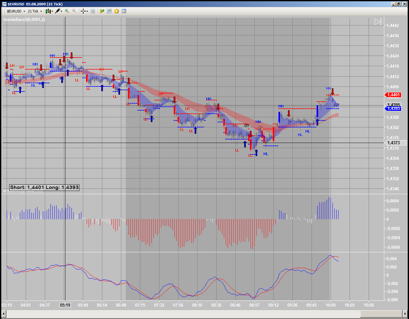Image resolution: width=409 pixels, height=319 pixels.
Task: Click the '$EURUSD 05.08.2009 (21 Tick)' window title
Action: pyautogui.click(x=35, y=4)
